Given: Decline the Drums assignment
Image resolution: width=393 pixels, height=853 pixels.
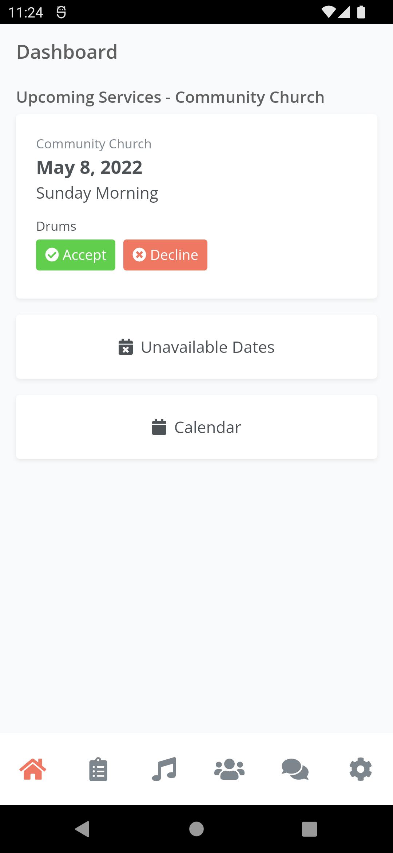Looking at the screenshot, I should [165, 255].
